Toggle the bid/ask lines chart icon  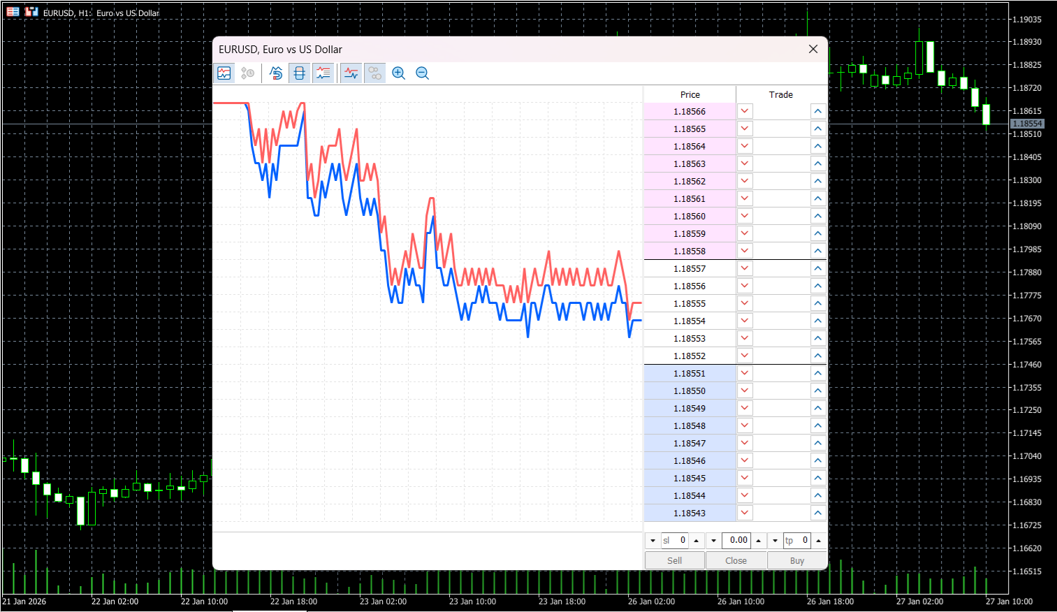[x=351, y=73]
